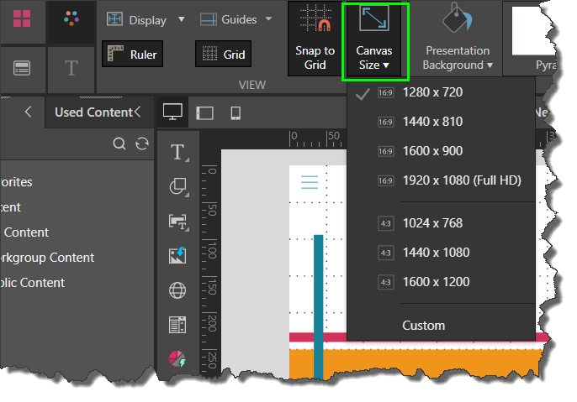
Task: Select the Web content globe tool
Action: point(177,290)
